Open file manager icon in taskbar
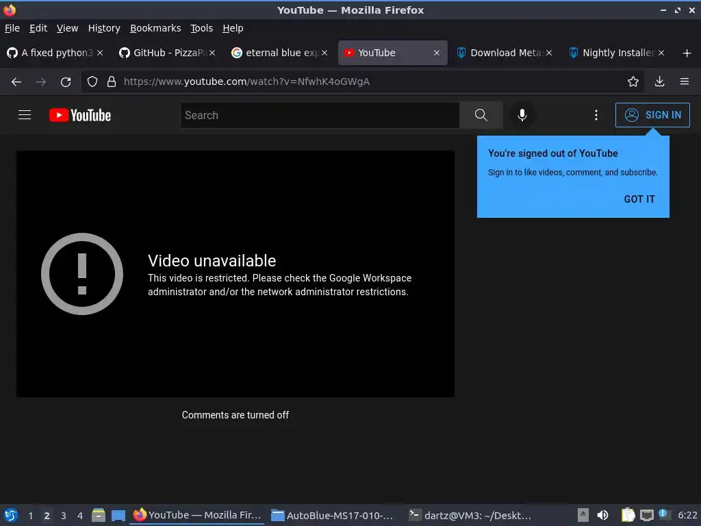Screen dimensions: 701x526 pos(99,515)
